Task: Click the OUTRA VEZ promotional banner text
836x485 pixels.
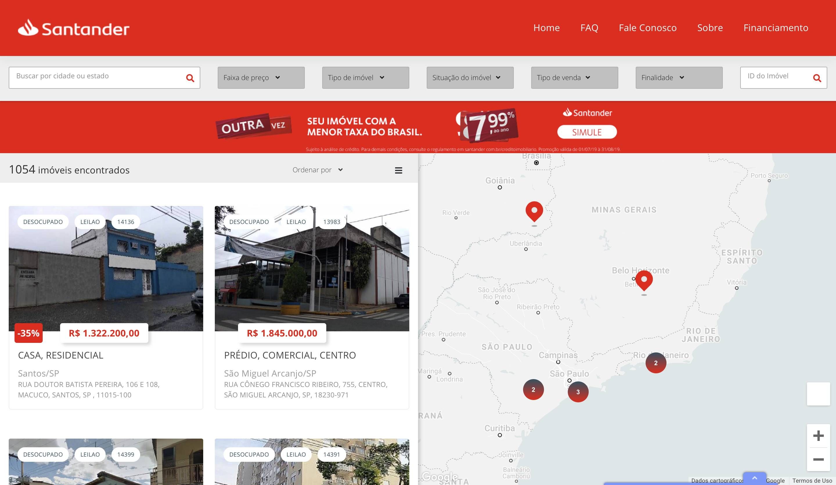Action: tap(254, 126)
